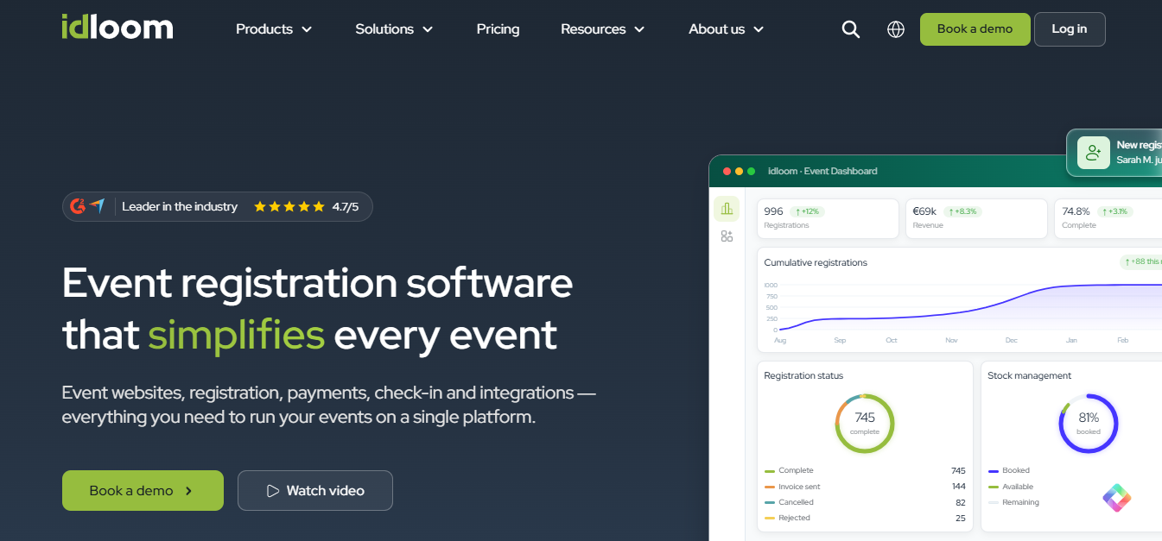Click the hero Book a demo button
The width and height of the screenshot is (1162, 541).
(x=143, y=491)
